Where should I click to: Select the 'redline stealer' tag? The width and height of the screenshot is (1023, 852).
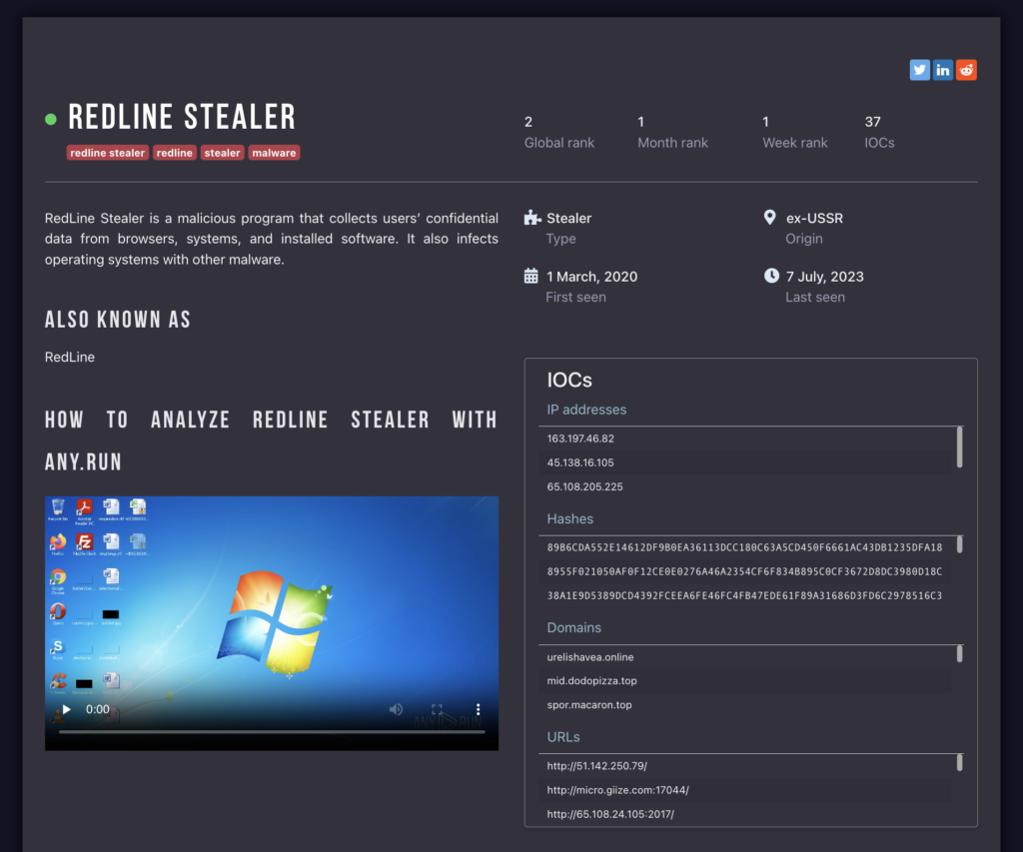pyautogui.click(x=108, y=153)
